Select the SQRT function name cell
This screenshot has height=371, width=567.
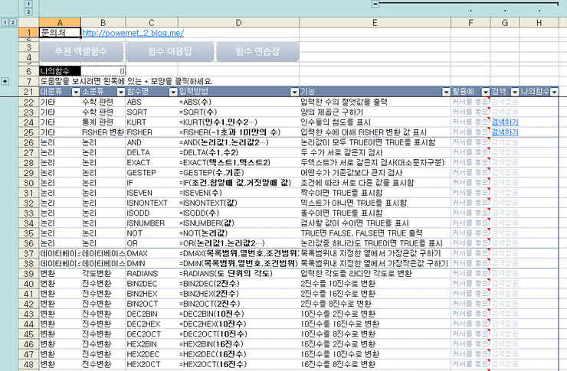click(152, 112)
